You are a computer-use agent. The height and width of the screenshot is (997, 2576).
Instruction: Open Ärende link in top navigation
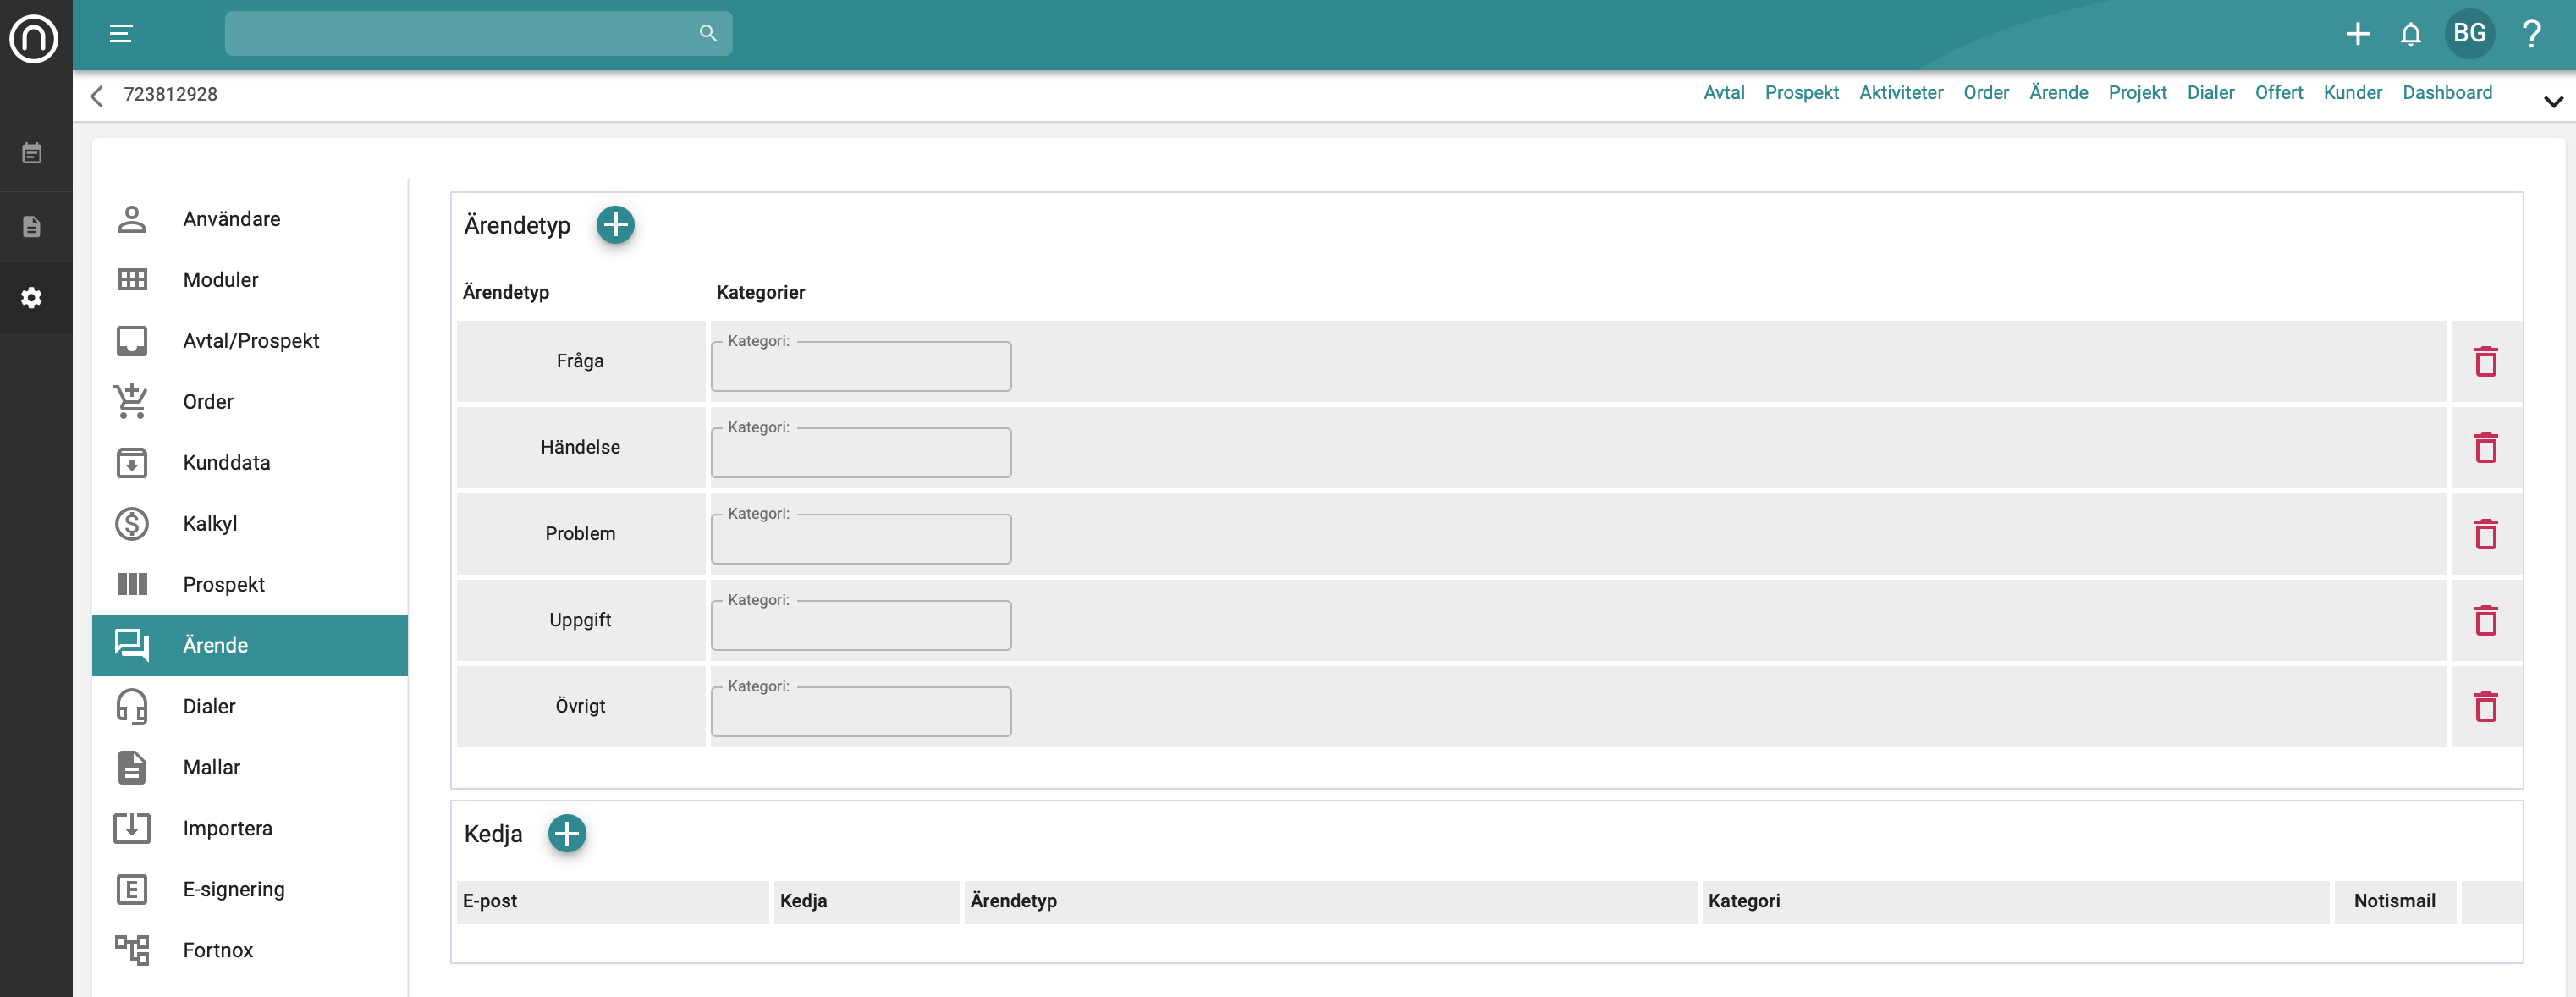[x=2059, y=93]
